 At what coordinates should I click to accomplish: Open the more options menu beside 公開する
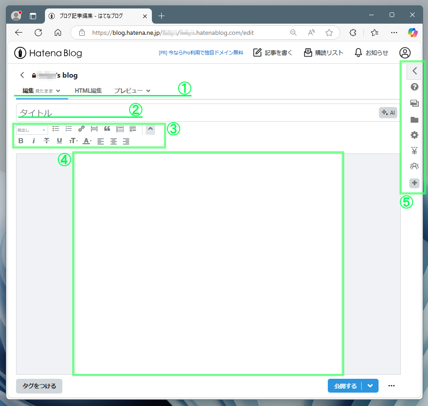(x=391, y=386)
